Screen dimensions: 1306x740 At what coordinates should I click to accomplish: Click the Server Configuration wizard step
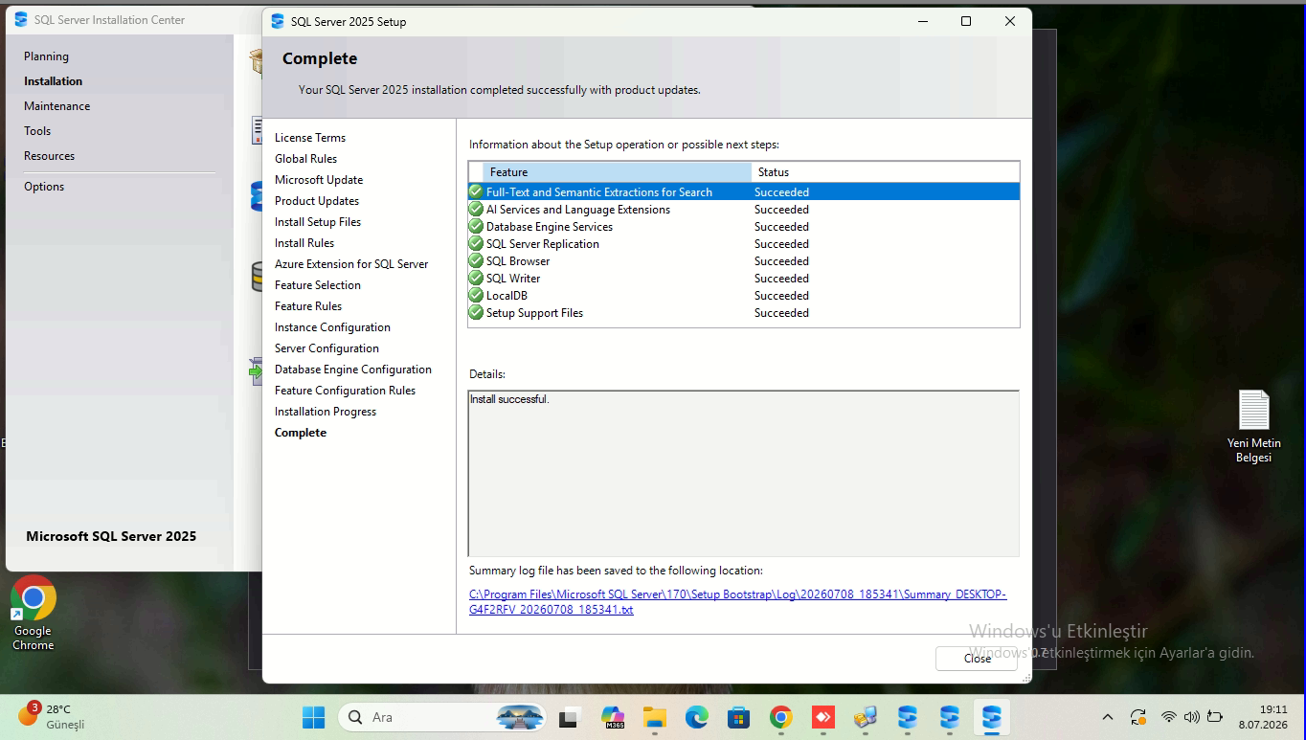326,348
